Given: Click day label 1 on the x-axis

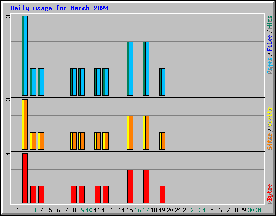Looking at the screenshot, I should [18, 210].
